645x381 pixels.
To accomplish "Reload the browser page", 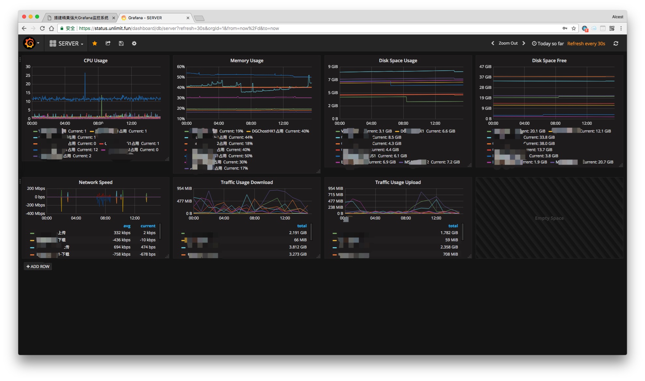I will [42, 28].
